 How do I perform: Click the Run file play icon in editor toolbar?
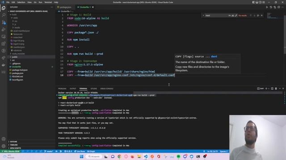pos(267,7)
